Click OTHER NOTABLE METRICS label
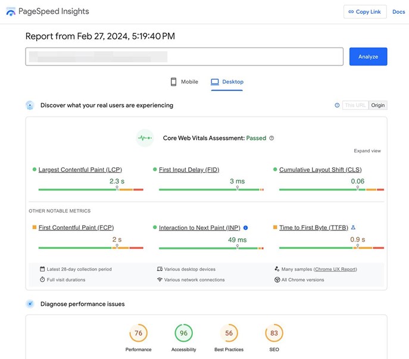 tap(60, 211)
